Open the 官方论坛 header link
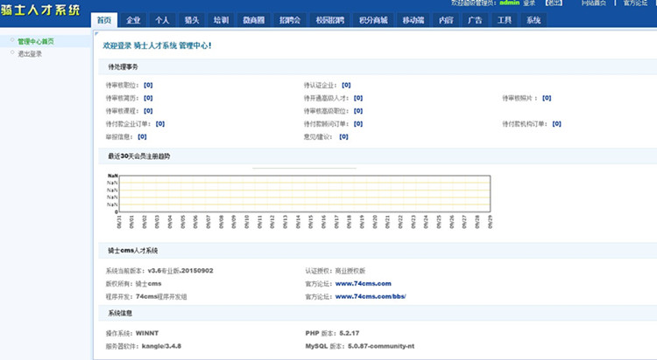This screenshot has height=360, width=657. [x=635, y=3]
